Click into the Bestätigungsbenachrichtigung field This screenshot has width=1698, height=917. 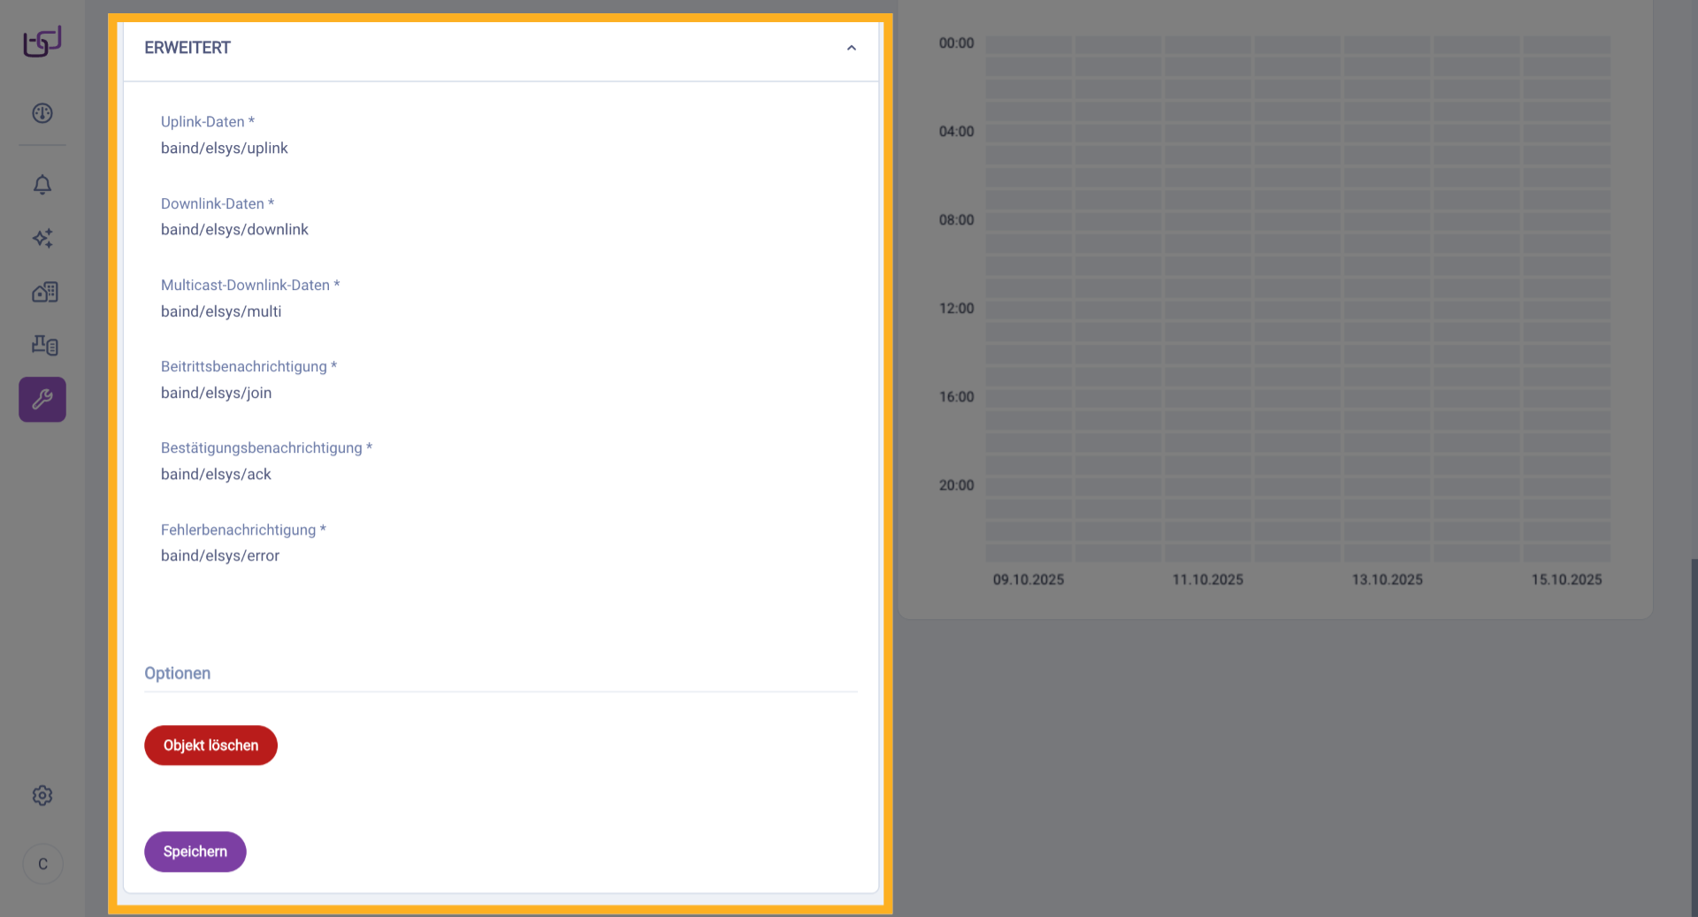click(x=495, y=474)
